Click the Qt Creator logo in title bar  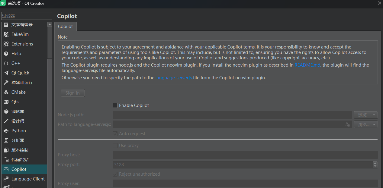tap(3, 3)
